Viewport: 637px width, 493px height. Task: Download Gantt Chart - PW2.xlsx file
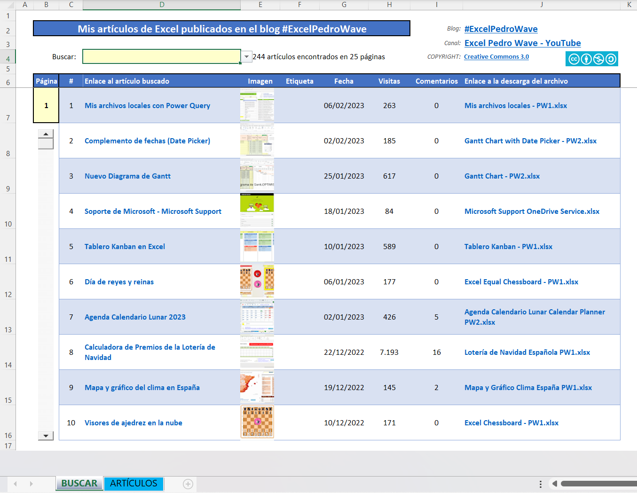point(502,176)
